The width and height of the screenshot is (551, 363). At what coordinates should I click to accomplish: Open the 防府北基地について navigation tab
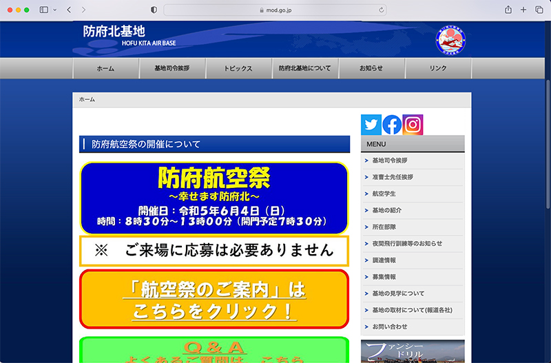304,68
